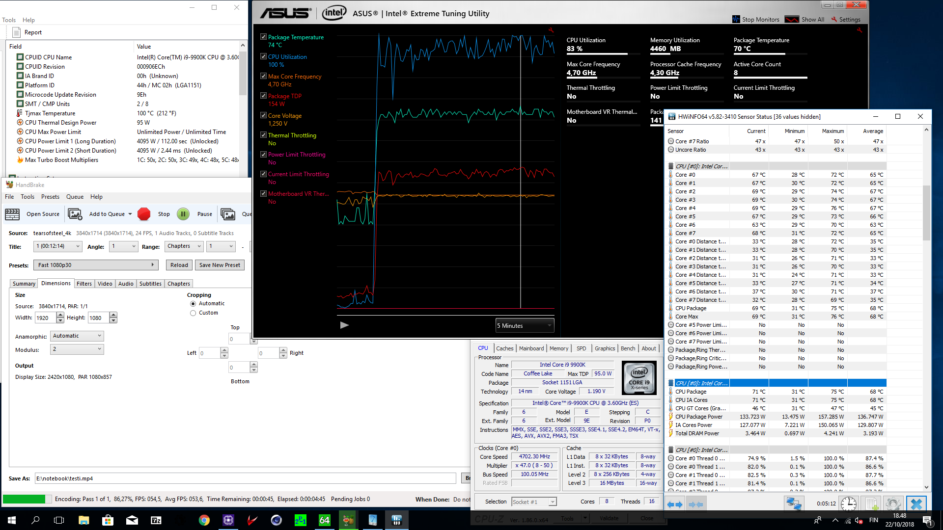Open HandBrake's queue icon

tap(228, 214)
